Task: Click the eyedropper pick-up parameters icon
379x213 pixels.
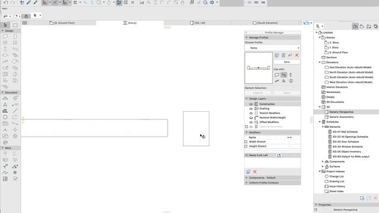Action: 28,2
